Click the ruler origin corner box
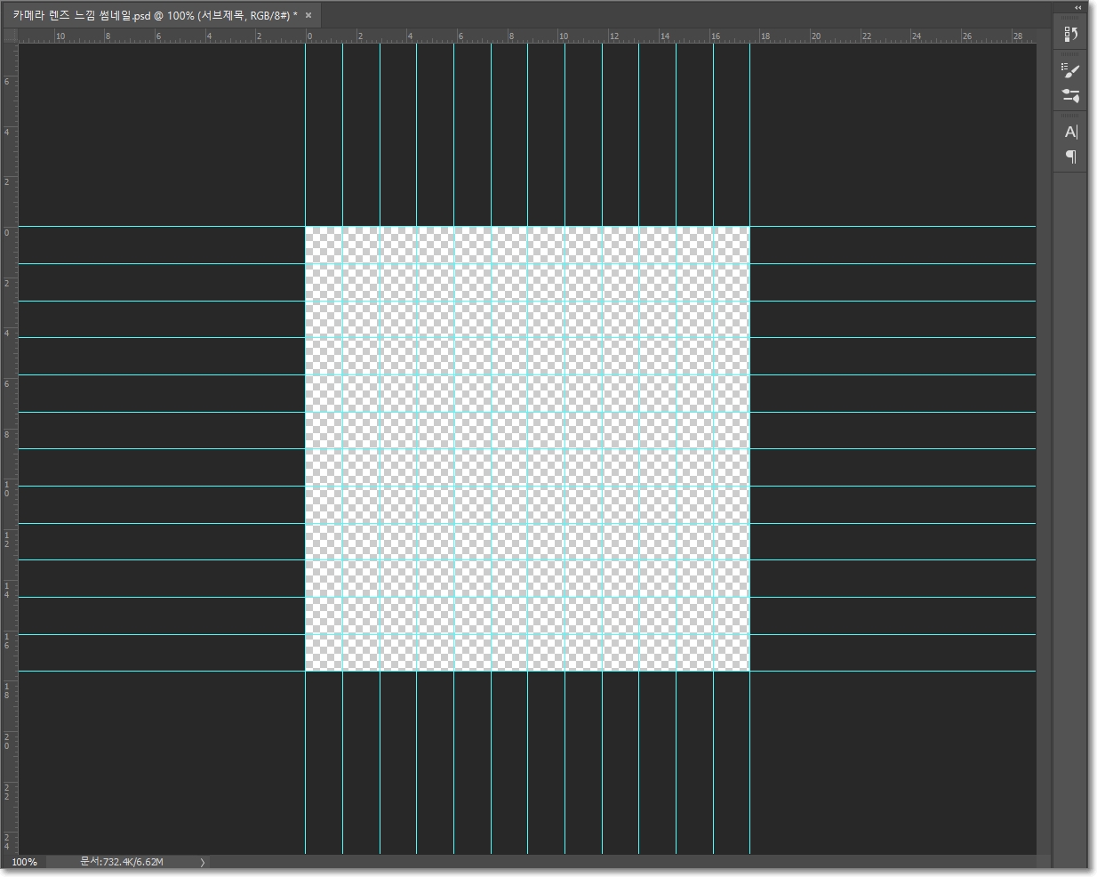Screen dimensions: 1097x877 [11, 36]
